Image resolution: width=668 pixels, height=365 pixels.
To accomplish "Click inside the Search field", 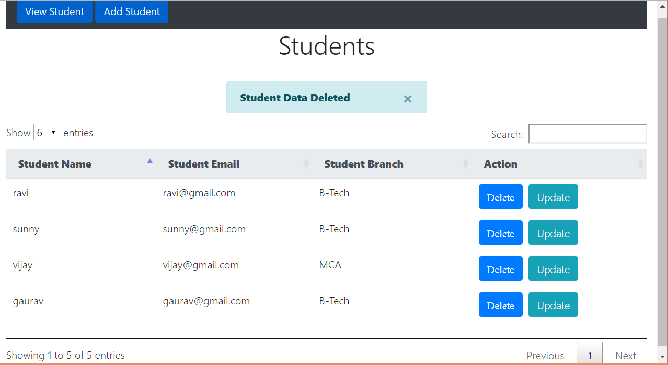I will pos(587,134).
